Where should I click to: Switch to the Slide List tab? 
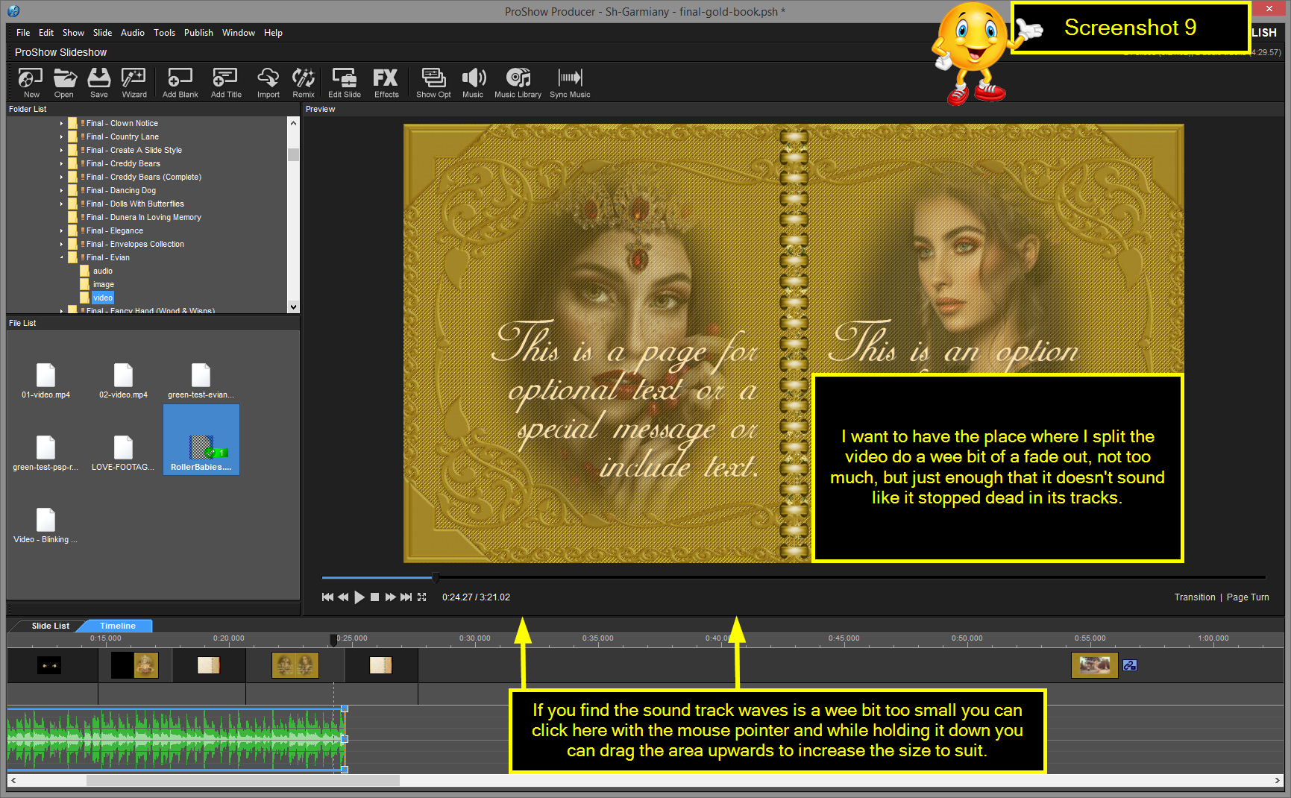(x=51, y=626)
